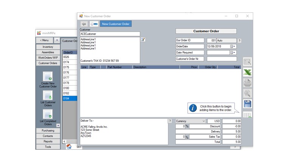Open the OrderDate calendar dropdown

pos(233,46)
